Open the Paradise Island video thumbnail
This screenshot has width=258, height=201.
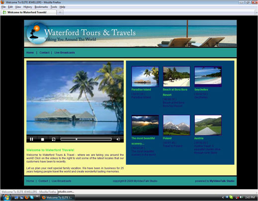click(x=145, y=77)
